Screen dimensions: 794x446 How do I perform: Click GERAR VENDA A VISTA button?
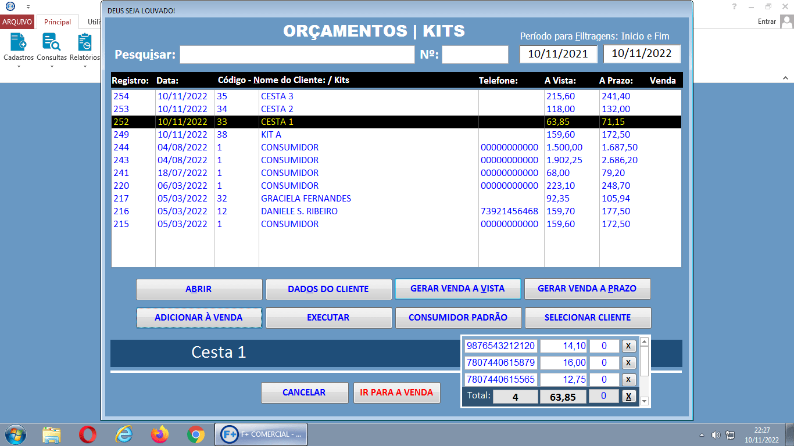pos(457,289)
